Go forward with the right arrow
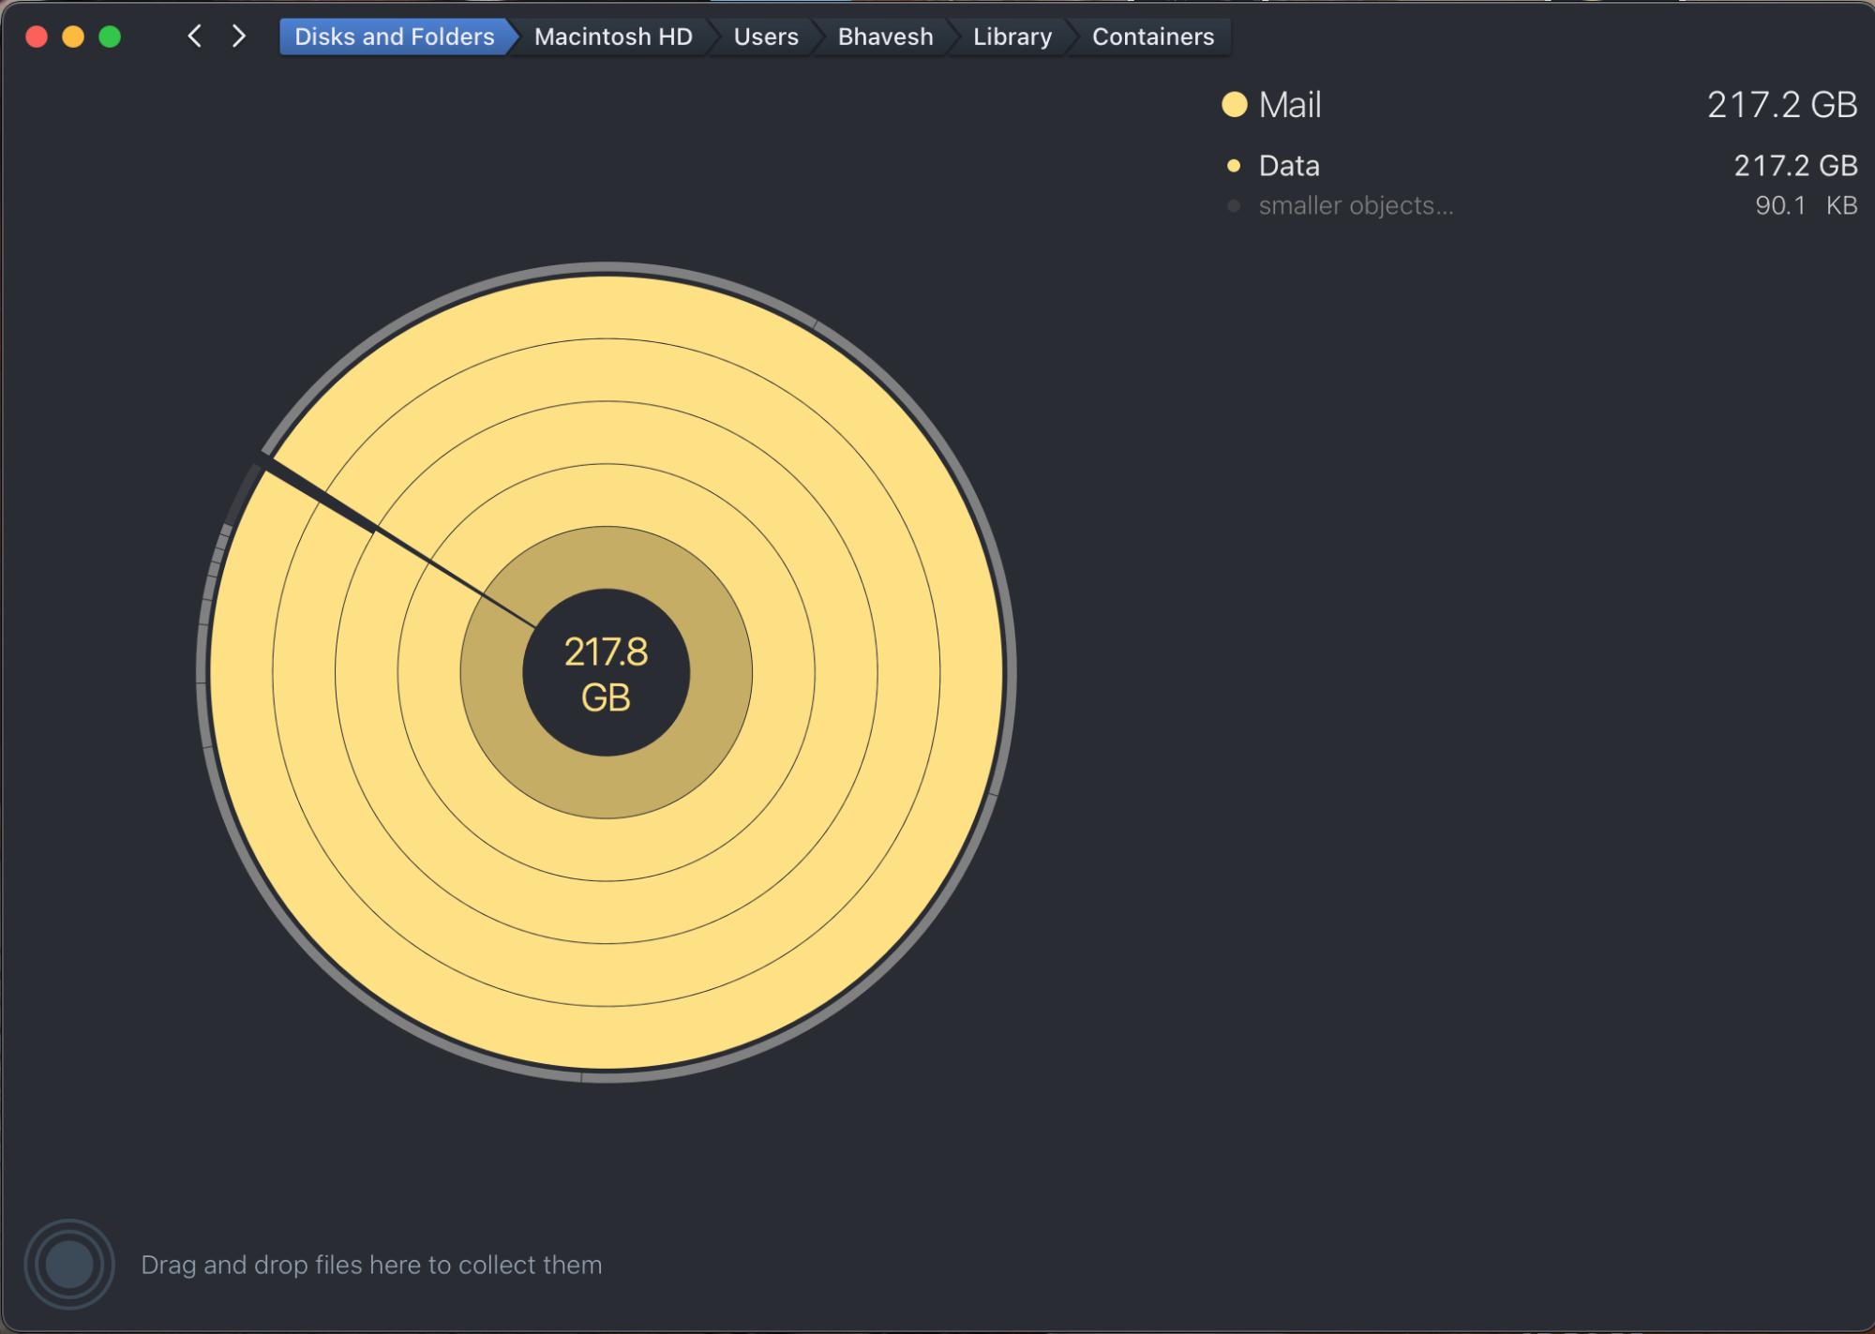The width and height of the screenshot is (1875, 1334). point(239,37)
